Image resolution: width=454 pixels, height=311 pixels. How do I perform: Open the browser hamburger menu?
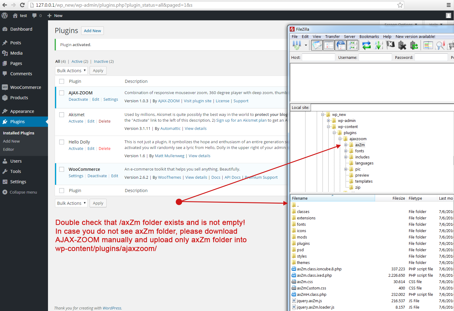[x=449, y=5]
